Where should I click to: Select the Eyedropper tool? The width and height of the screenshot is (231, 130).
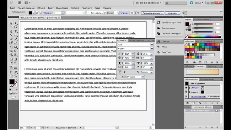click(11, 63)
